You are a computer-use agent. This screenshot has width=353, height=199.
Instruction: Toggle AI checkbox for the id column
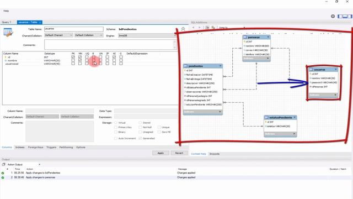(114, 57)
